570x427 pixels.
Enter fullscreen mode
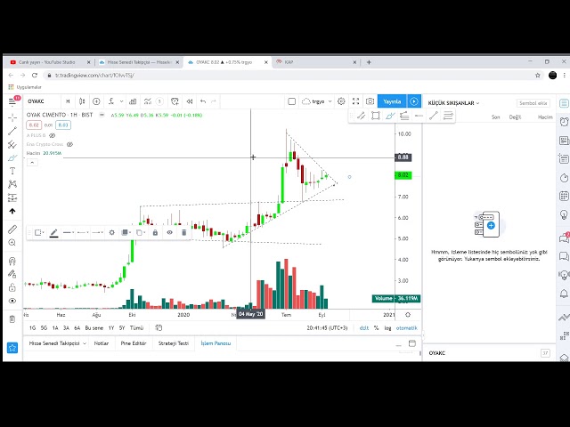pos(355,101)
